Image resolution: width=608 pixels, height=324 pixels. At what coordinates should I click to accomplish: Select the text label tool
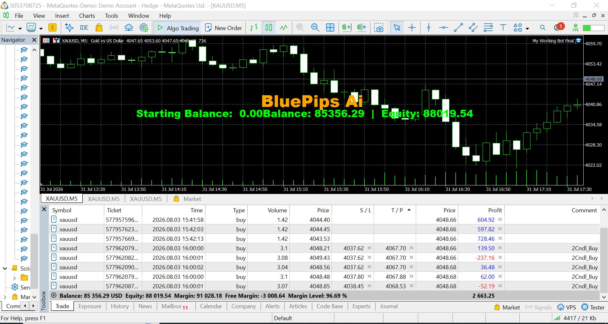tap(503, 28)
